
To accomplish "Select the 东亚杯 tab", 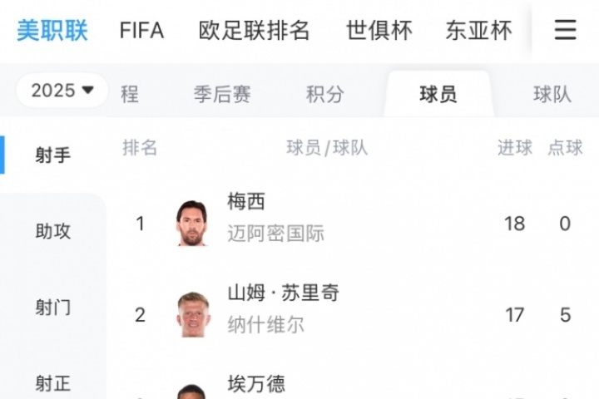I will tap(478, 31).
